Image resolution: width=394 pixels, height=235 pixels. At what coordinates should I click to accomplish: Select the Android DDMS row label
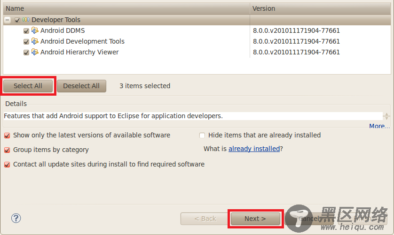(x=63, y=30)
